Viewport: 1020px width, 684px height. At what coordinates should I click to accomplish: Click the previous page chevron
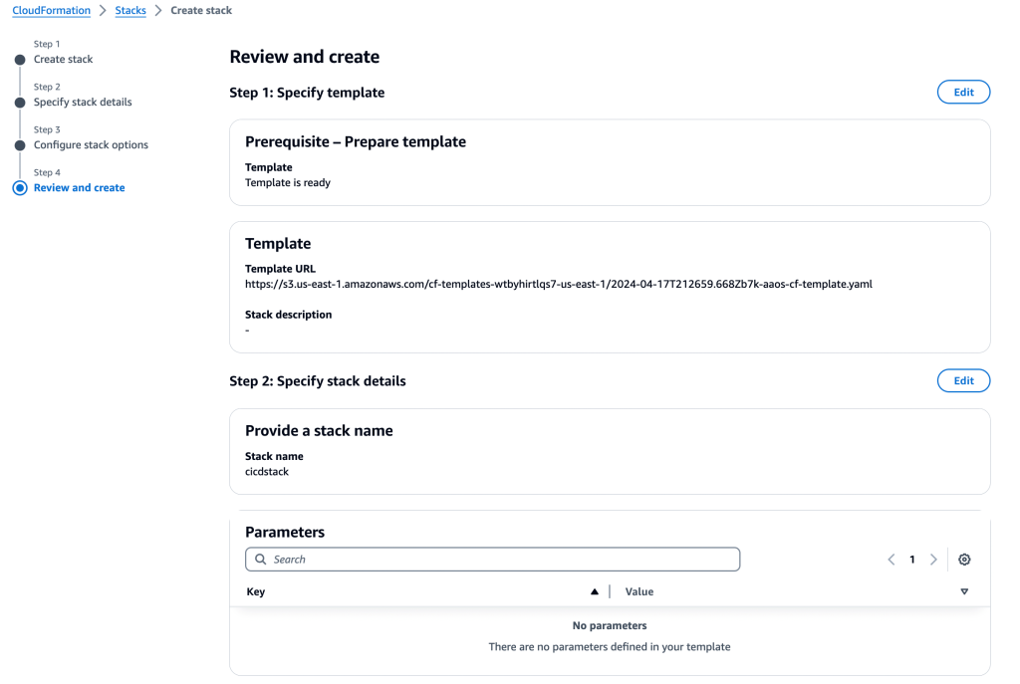tap(892, 559)
